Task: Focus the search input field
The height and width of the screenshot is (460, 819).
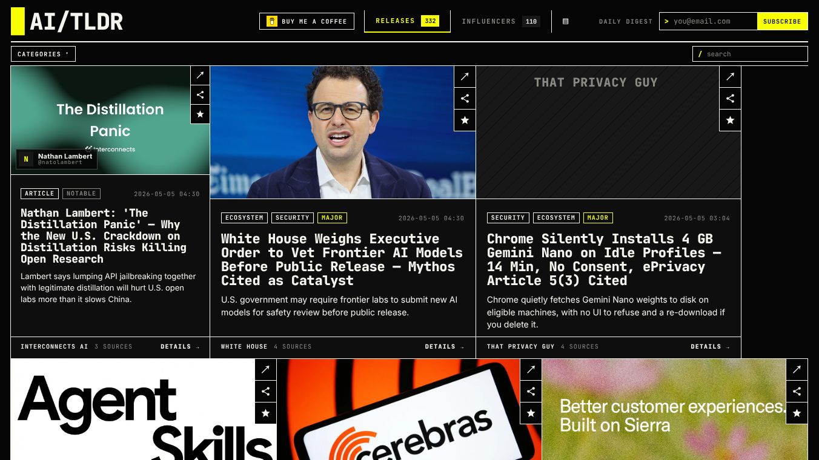Action: tap(750, 54)
